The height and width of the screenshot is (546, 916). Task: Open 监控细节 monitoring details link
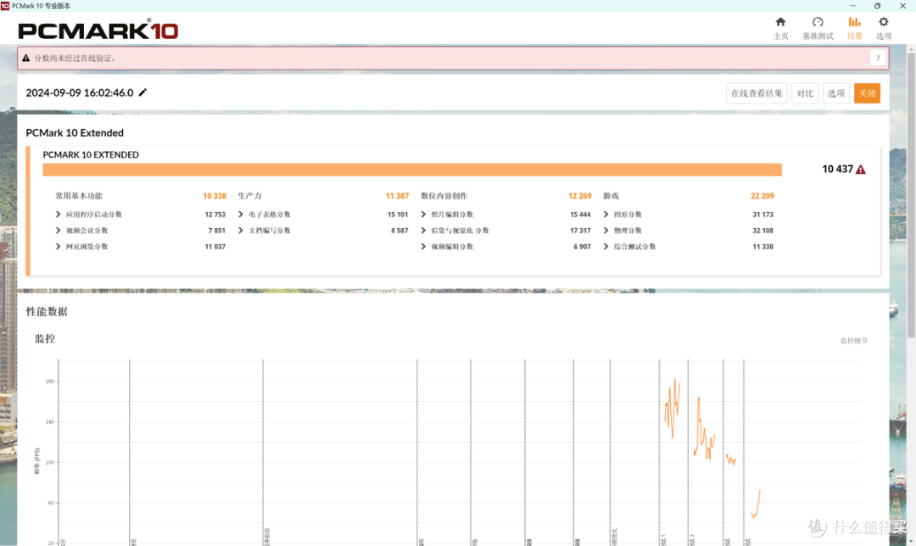(x=854, y=341)
